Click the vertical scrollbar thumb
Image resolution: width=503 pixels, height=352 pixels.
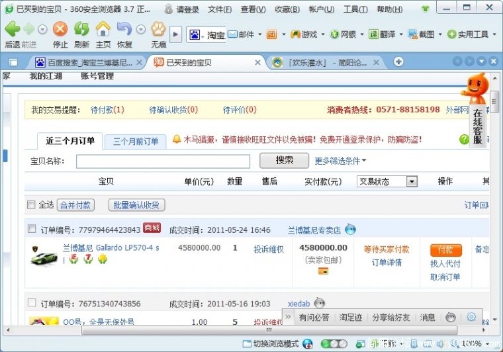click(494, 101)
